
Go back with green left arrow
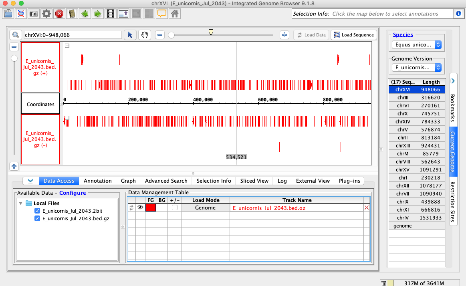click(x=85, y=14)
